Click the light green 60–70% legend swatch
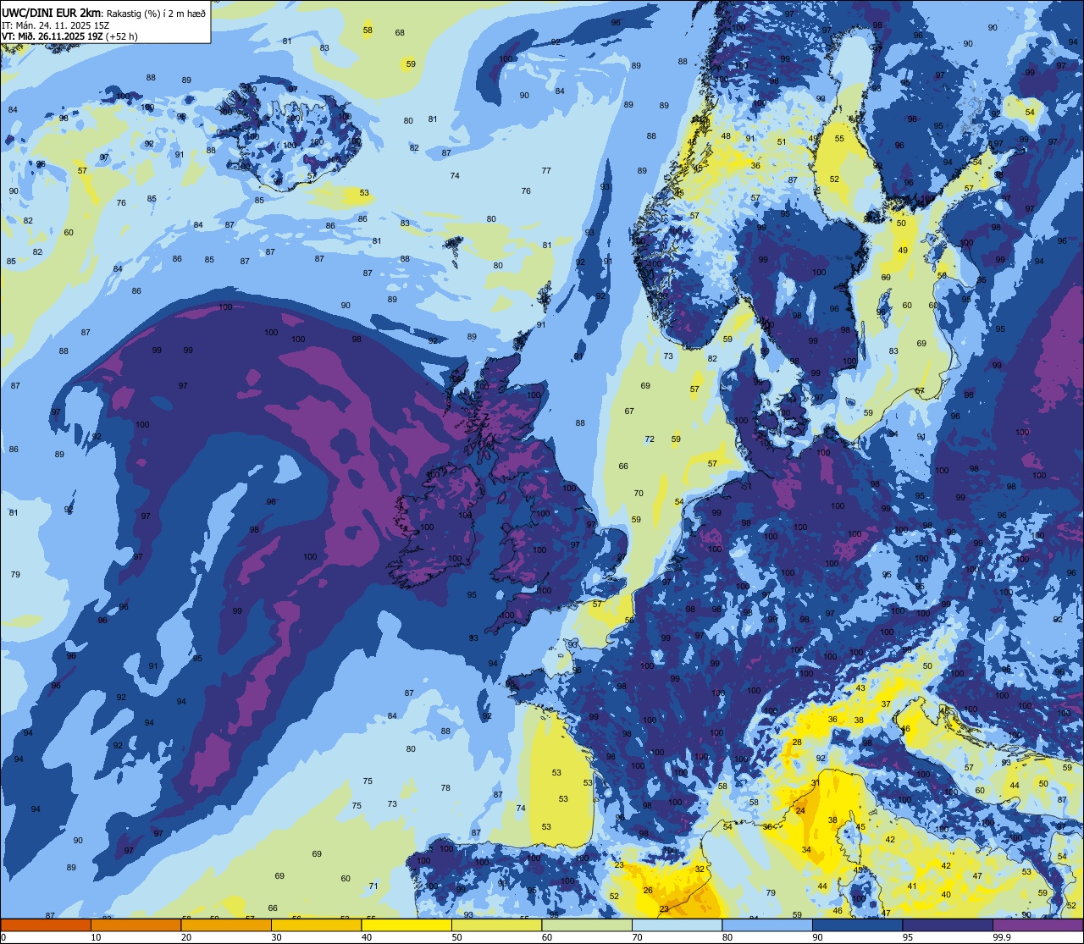Screen dimensions: 1084x944 pyautogui.click(x=586, y=925)
